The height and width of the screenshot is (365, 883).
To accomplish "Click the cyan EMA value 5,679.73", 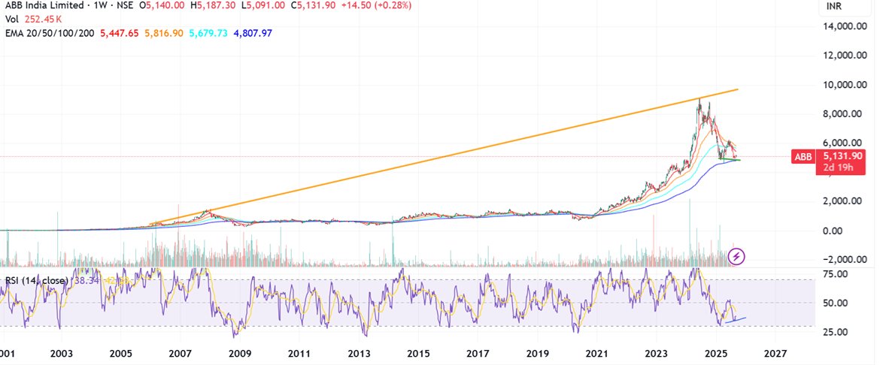I will coord(208,33).
